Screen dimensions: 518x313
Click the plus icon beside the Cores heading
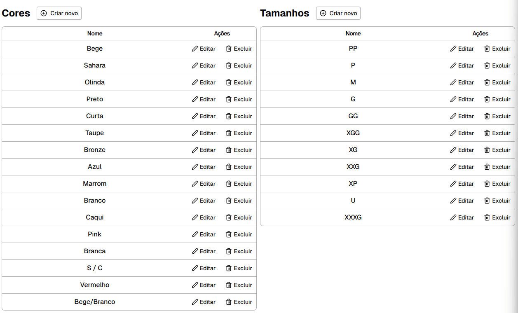(44, 13)
